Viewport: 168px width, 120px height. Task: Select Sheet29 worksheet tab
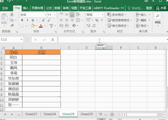point(87,114)
